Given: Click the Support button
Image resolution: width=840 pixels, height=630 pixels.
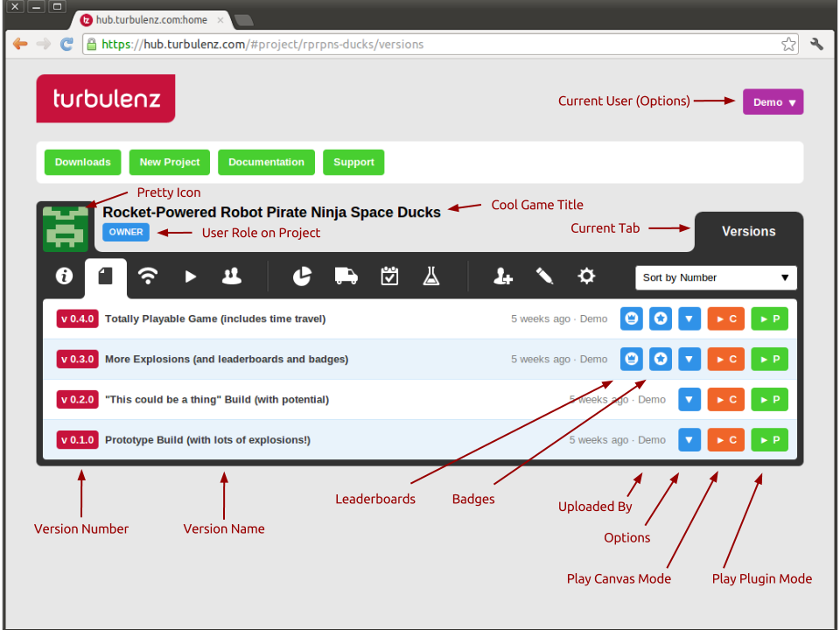Looking at the screenshot, I should point(353,163).
